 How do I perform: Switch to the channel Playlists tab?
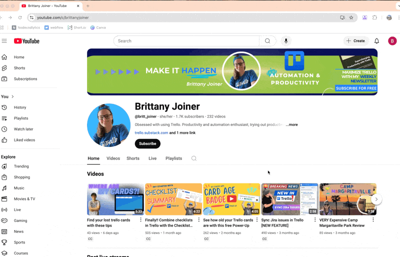(173, 158)
